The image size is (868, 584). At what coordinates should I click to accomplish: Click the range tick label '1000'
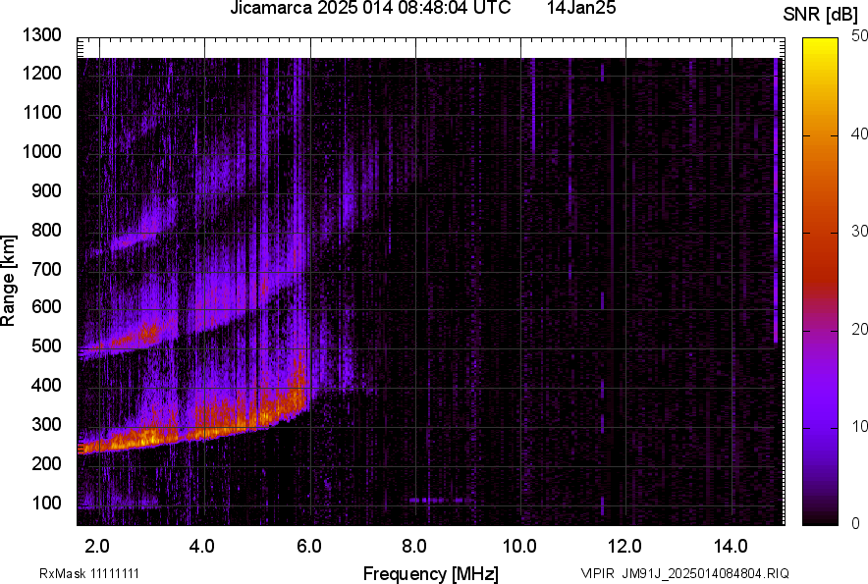pos(42,151)
